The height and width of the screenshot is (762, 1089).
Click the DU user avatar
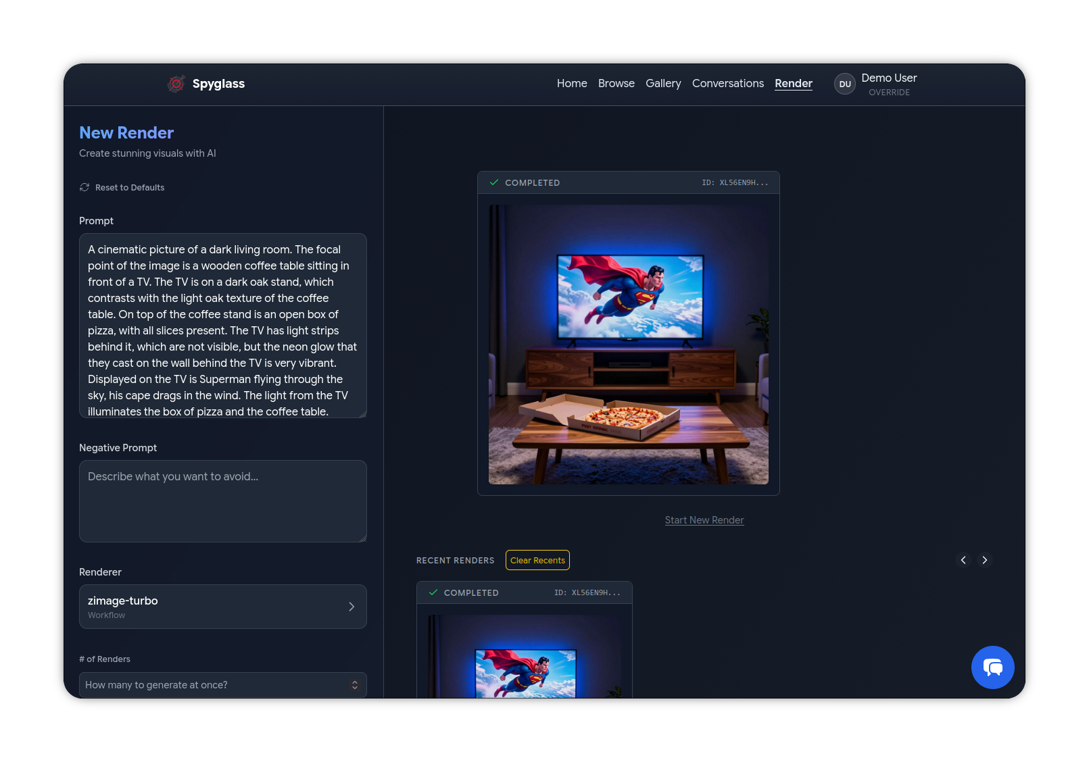pos(845,84)
